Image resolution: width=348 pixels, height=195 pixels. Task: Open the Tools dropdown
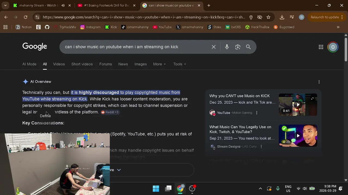click(180, 64)
